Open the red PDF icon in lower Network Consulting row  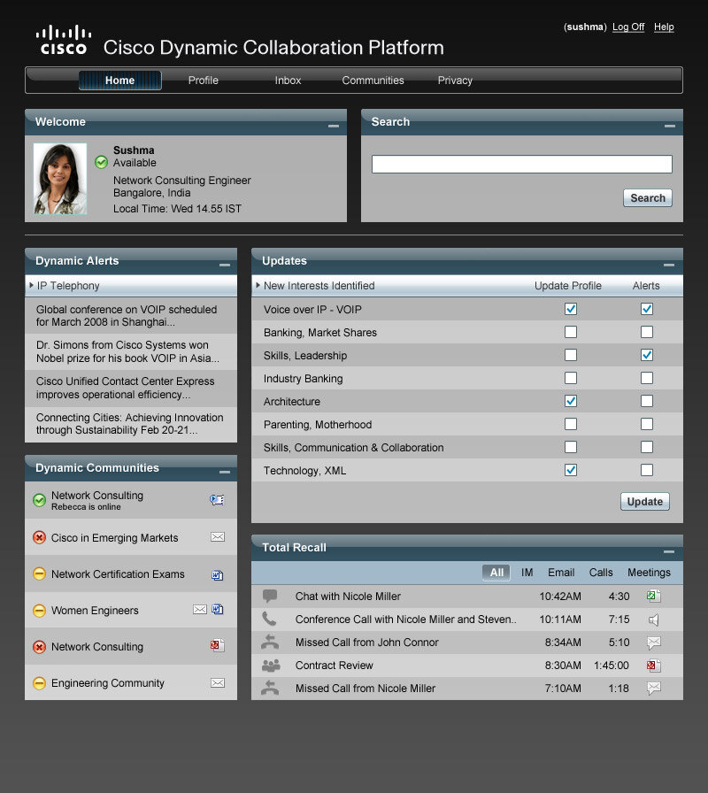218,646
